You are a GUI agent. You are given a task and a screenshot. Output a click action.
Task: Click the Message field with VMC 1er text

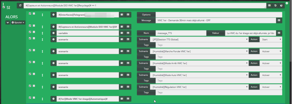pos(216,20)
